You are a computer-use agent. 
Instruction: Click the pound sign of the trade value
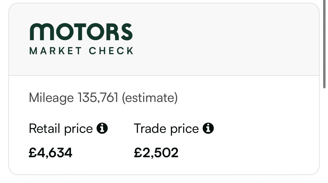pos(138,153)
